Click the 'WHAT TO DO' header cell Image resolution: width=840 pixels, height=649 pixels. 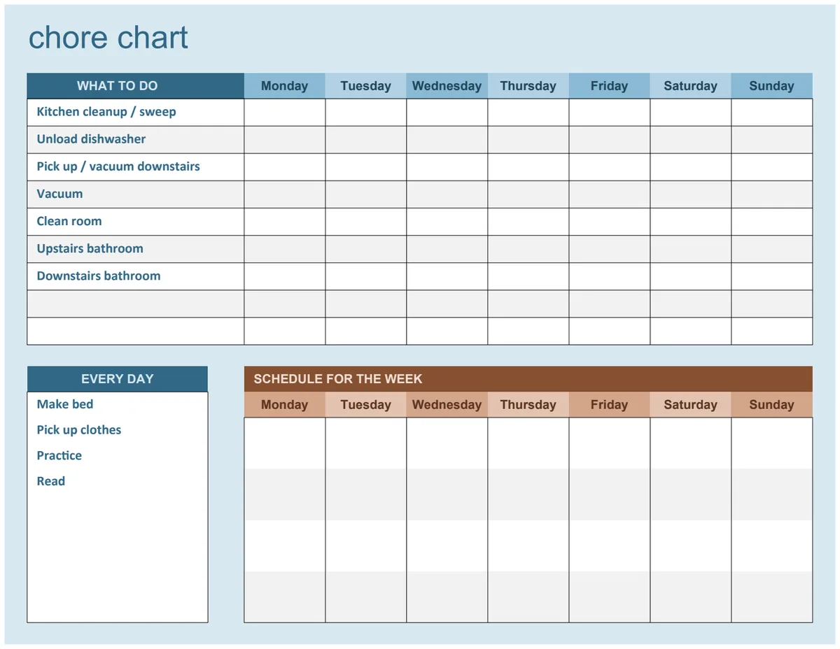click(x=136, y=86)
